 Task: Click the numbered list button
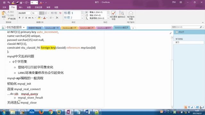tap(46, 13)
